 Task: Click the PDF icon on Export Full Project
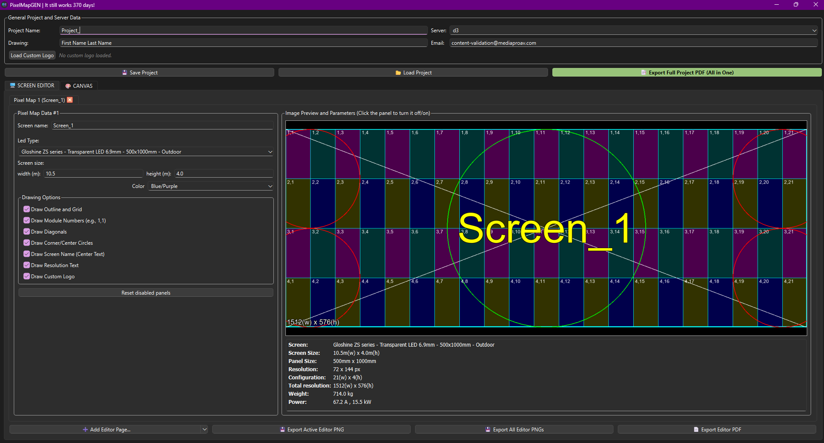[644, 73]
